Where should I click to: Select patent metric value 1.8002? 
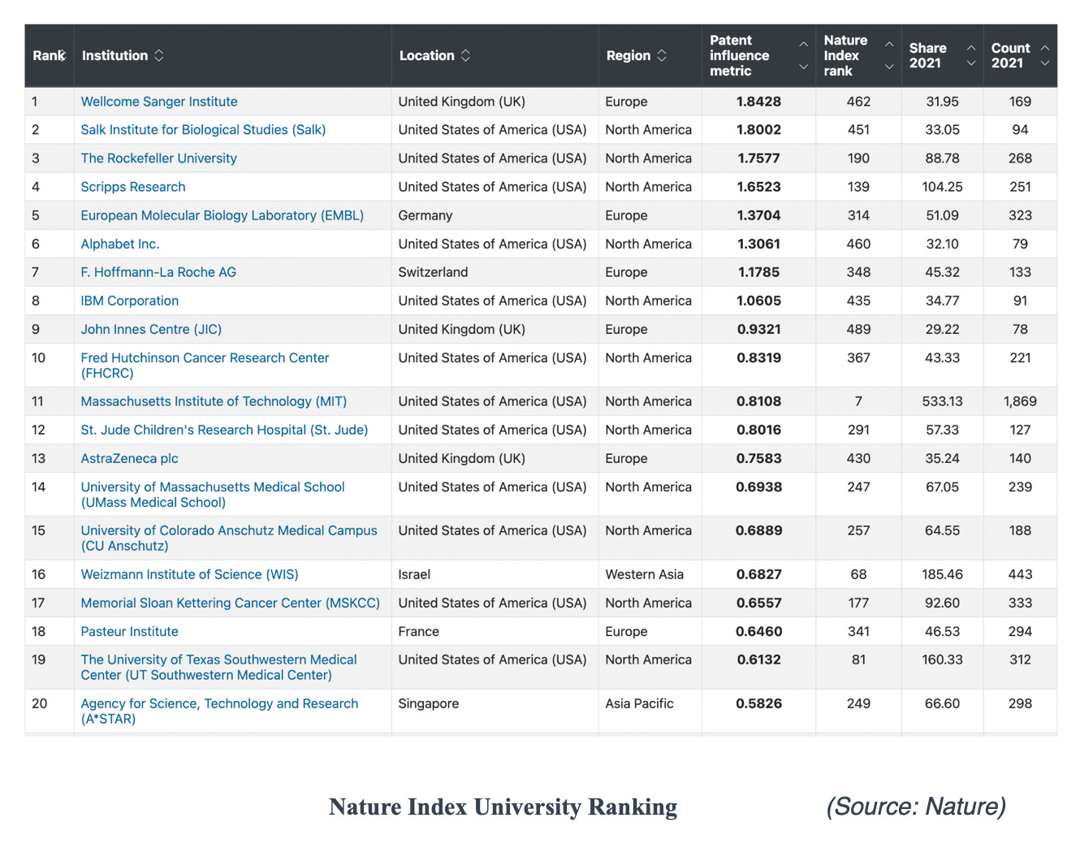point(758,130)
